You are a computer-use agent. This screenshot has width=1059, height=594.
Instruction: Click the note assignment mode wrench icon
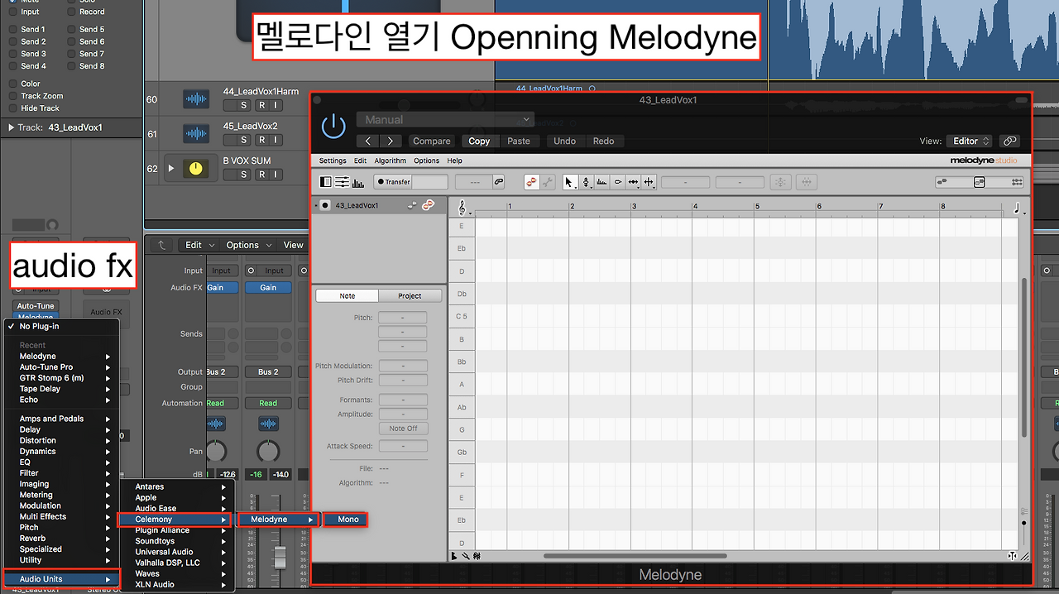(548, 182)
